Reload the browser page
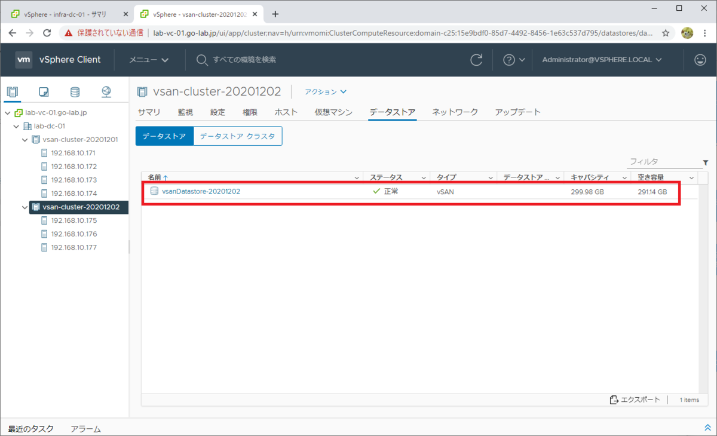The height and width of the screenshot is (436, 717). point(47,33)
